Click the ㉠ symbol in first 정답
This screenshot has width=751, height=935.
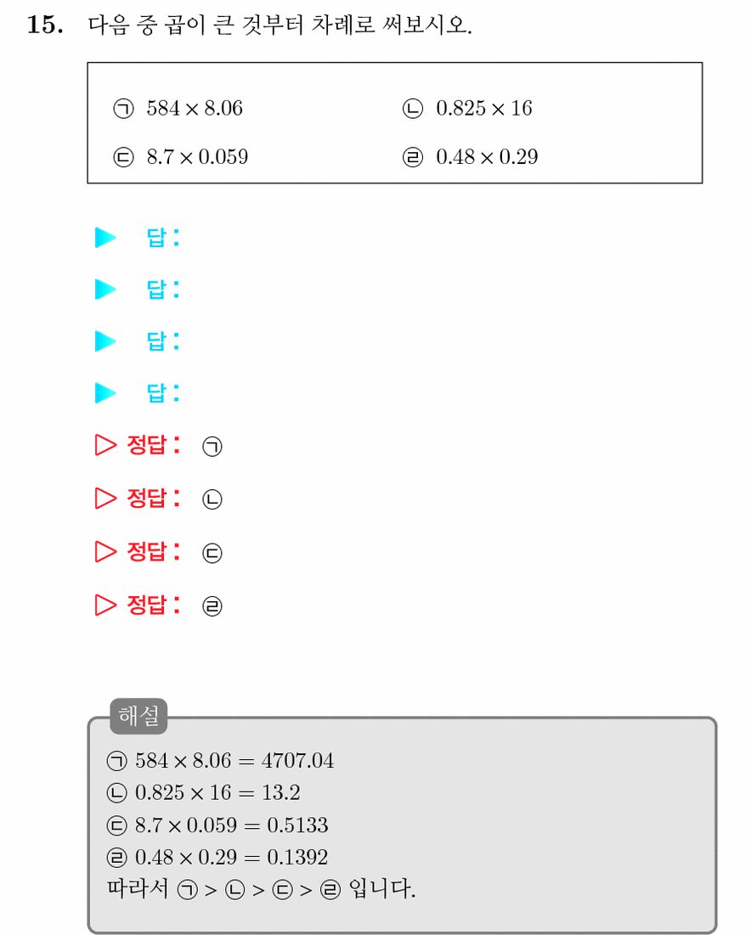pos(212,446)
